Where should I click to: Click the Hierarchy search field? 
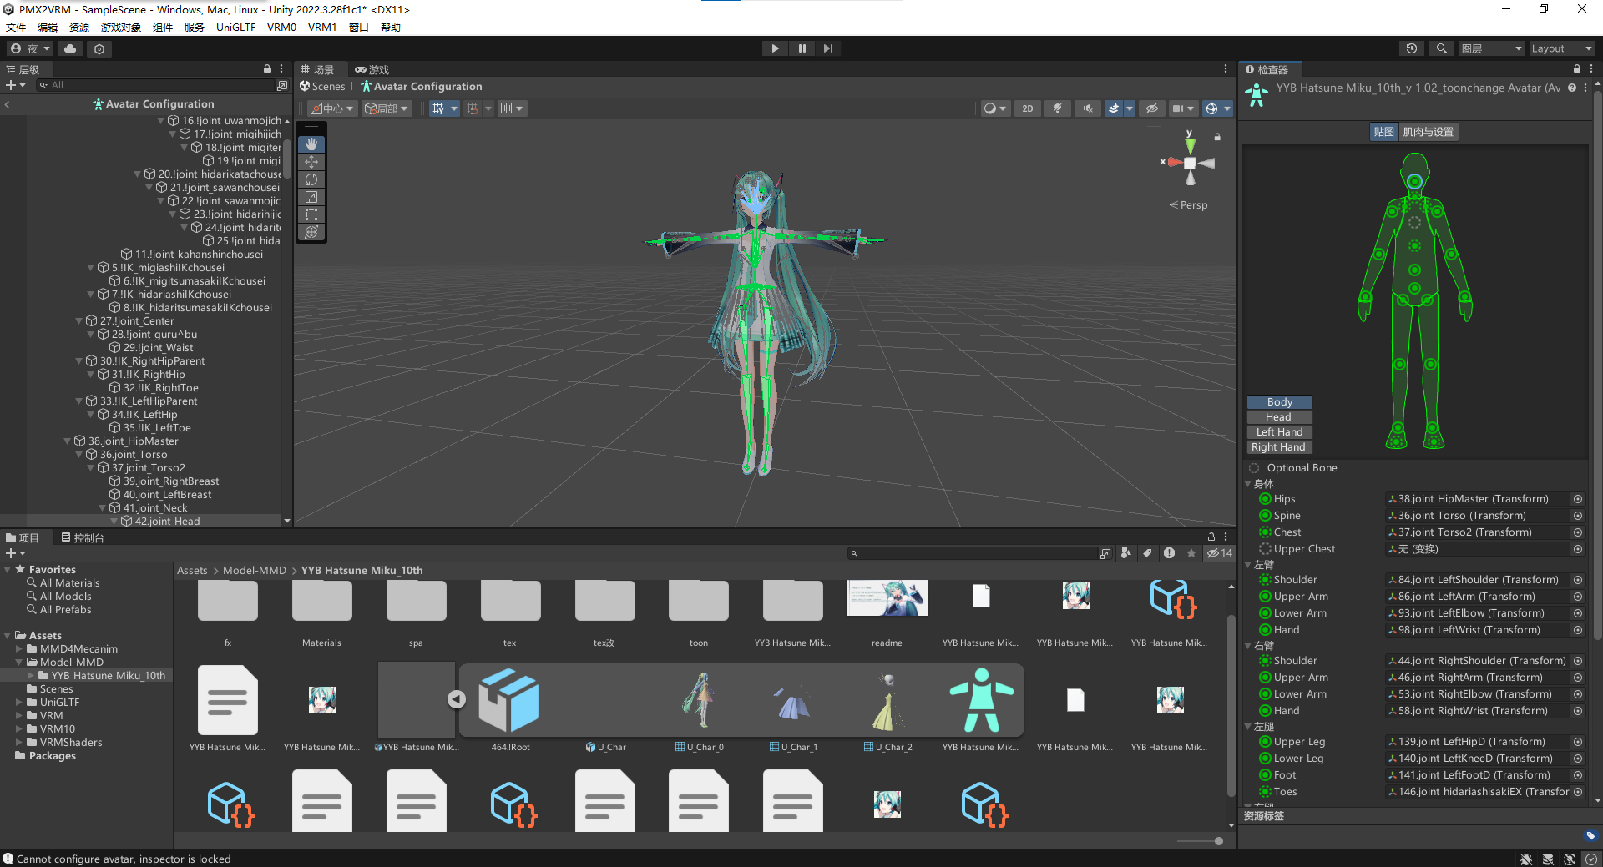point(154,85)
